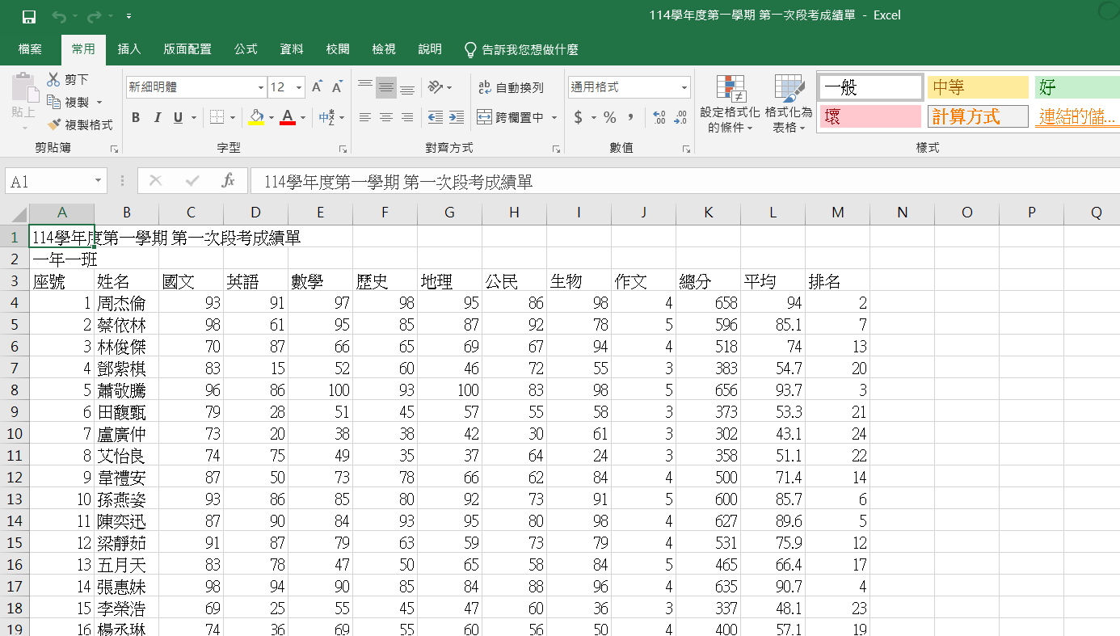Open Customize Quick Access Toolbar dropdown

tap(129, 16)
